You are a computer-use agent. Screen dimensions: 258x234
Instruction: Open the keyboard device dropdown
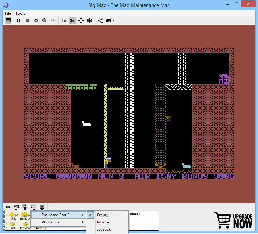[16, 207]
